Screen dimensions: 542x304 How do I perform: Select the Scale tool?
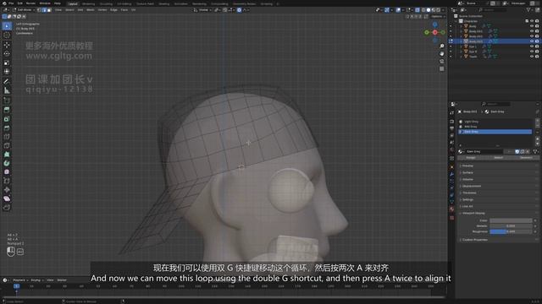[x=7, y=62]
